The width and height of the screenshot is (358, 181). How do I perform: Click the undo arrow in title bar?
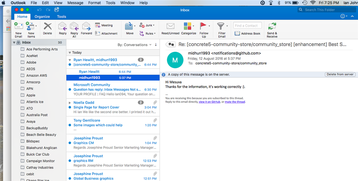pyautogui.click(x=39, y=10)
